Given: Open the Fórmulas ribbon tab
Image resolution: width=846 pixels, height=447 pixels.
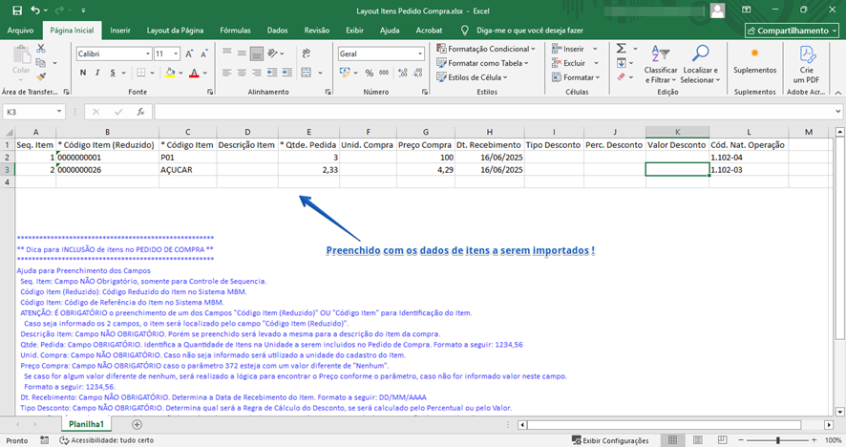Looking at the screenshot, I should click(235, 31).
